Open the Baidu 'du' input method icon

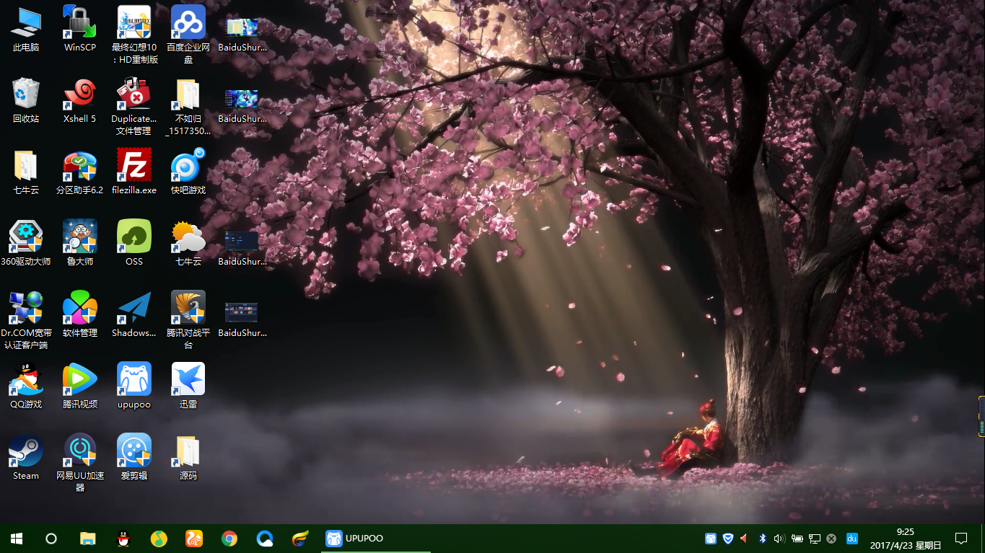(x=852, y=539)
